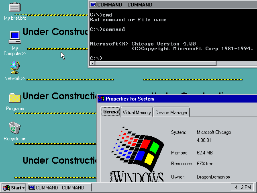The width and height of the screenshot is (257, 193).
Task: Click the My brief.bfc icon label
Action: click(15, 18)
